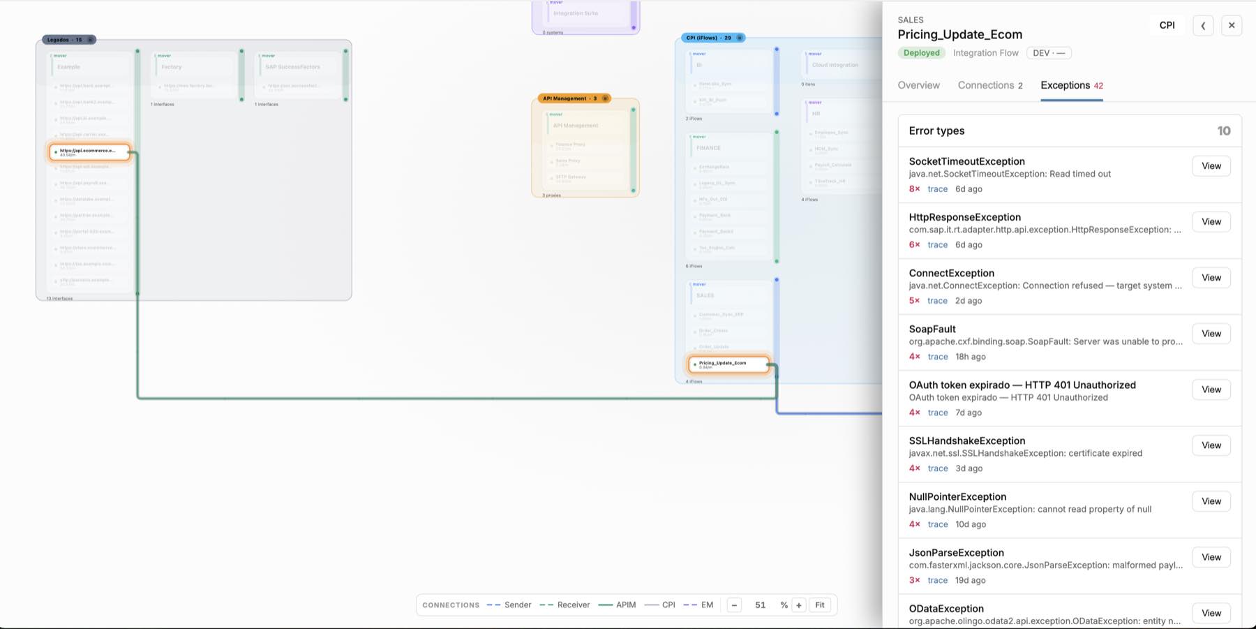
Task: Open trace link for SoapFault
Action: [x=937, y=357]
